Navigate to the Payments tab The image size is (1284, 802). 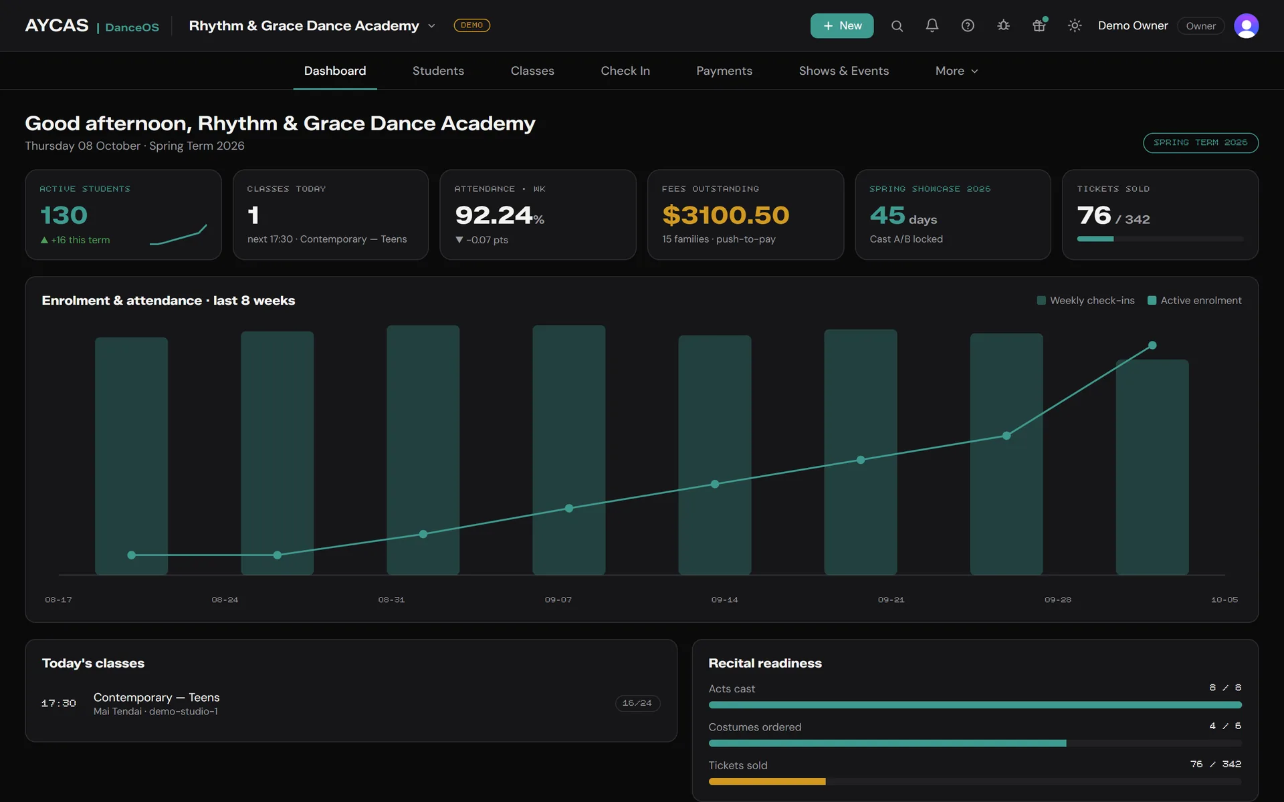724,71
